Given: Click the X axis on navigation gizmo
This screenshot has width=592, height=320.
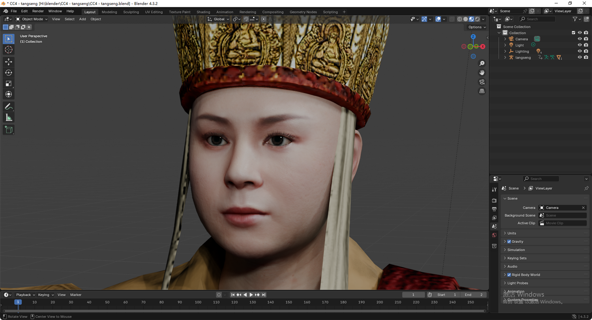Looking at the screenshot, I should pyautogui.click(x=482, y=47).
